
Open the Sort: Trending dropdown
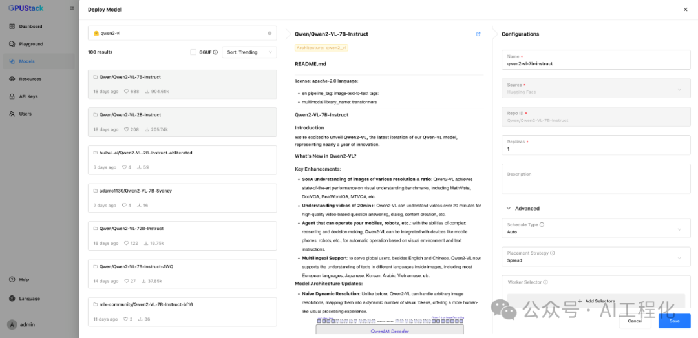point(249,52)
